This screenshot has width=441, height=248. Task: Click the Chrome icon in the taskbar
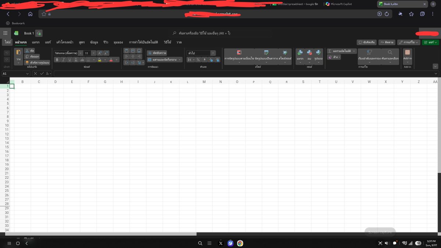240,243
